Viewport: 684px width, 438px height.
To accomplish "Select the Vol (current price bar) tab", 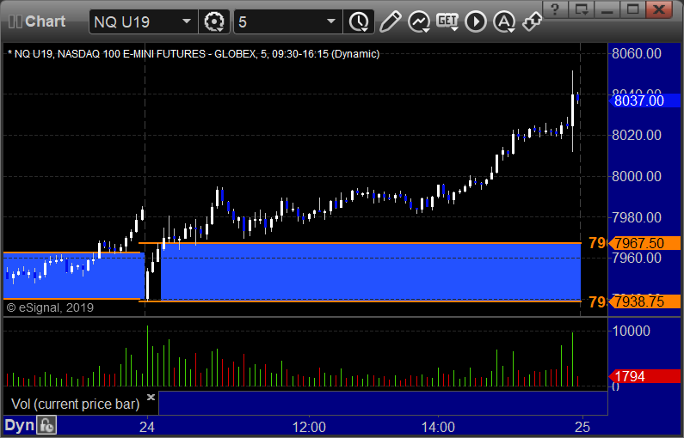I will click(76, 404).
